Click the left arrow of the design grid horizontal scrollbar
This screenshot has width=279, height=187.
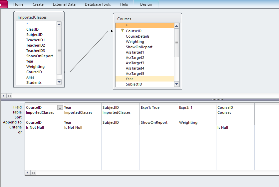click(28, 173)
